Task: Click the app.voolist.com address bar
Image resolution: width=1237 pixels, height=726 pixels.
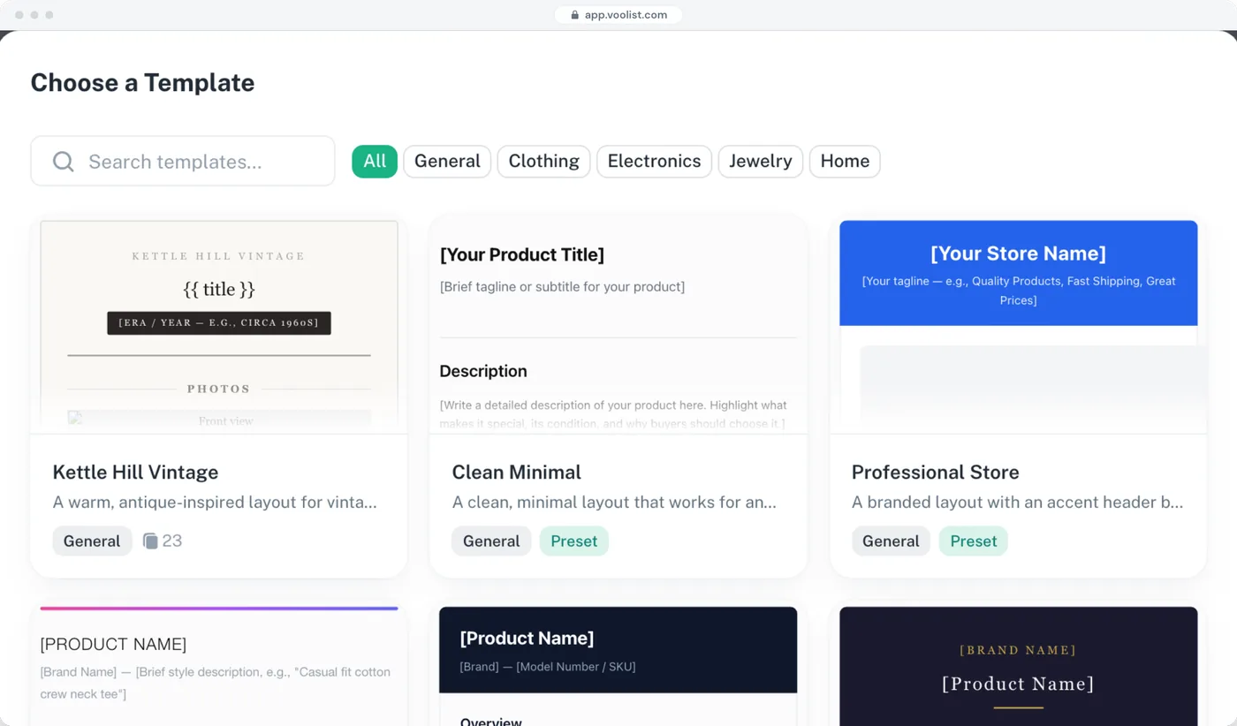Action: point(618,15)
